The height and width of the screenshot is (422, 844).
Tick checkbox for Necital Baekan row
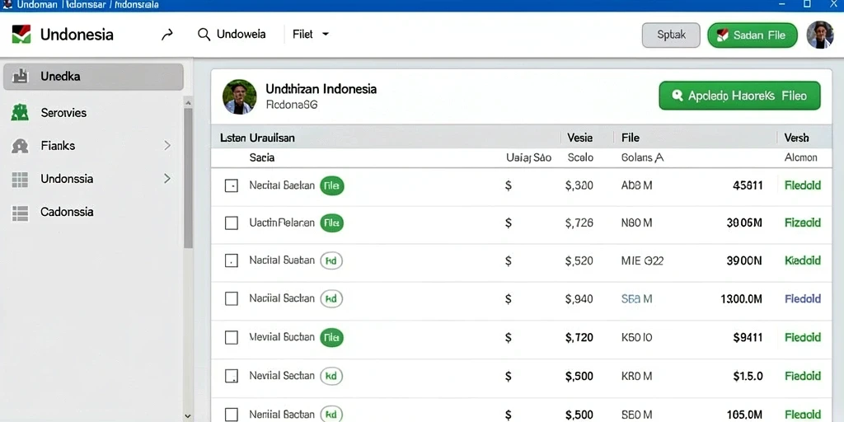tap(231, 185)
